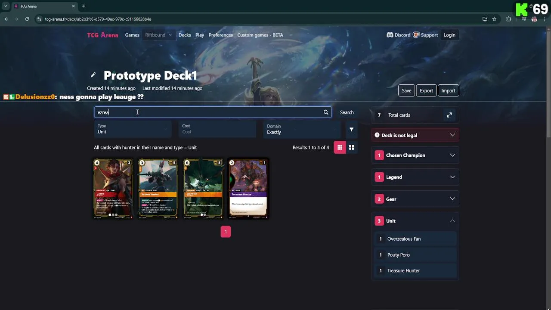Expand the Chosen Champion section
The image size is (551, 310).
pyautogui.click(x=415, y=155)
